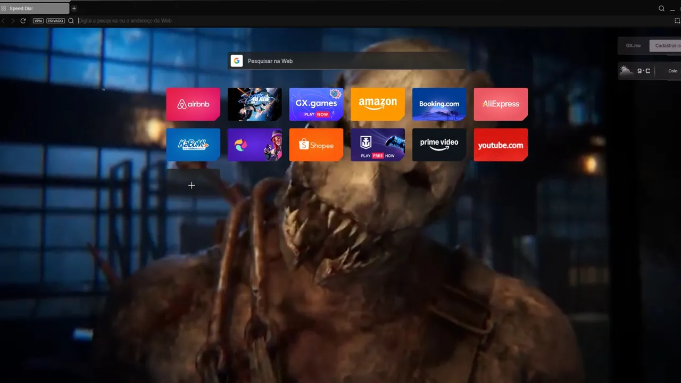Click the magnifier icon beside the address field
The width and height of the screenshot is (681, 383).
(71, 21)
